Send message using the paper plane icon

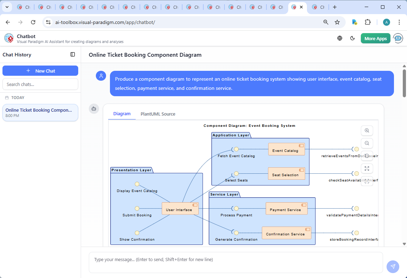pyautogui.click(x=393, y=267)
